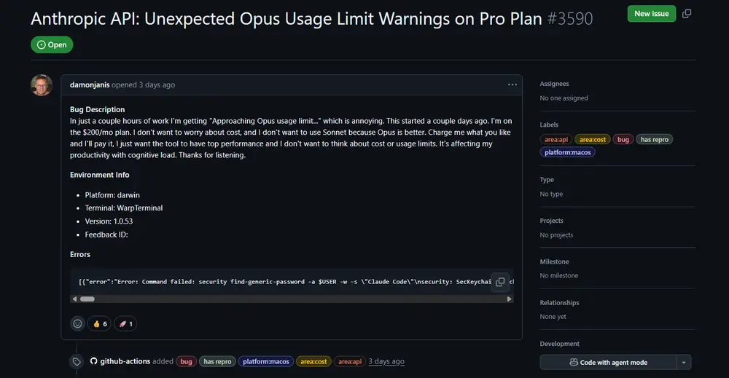Copy the error code block contents

pos(499,281)
